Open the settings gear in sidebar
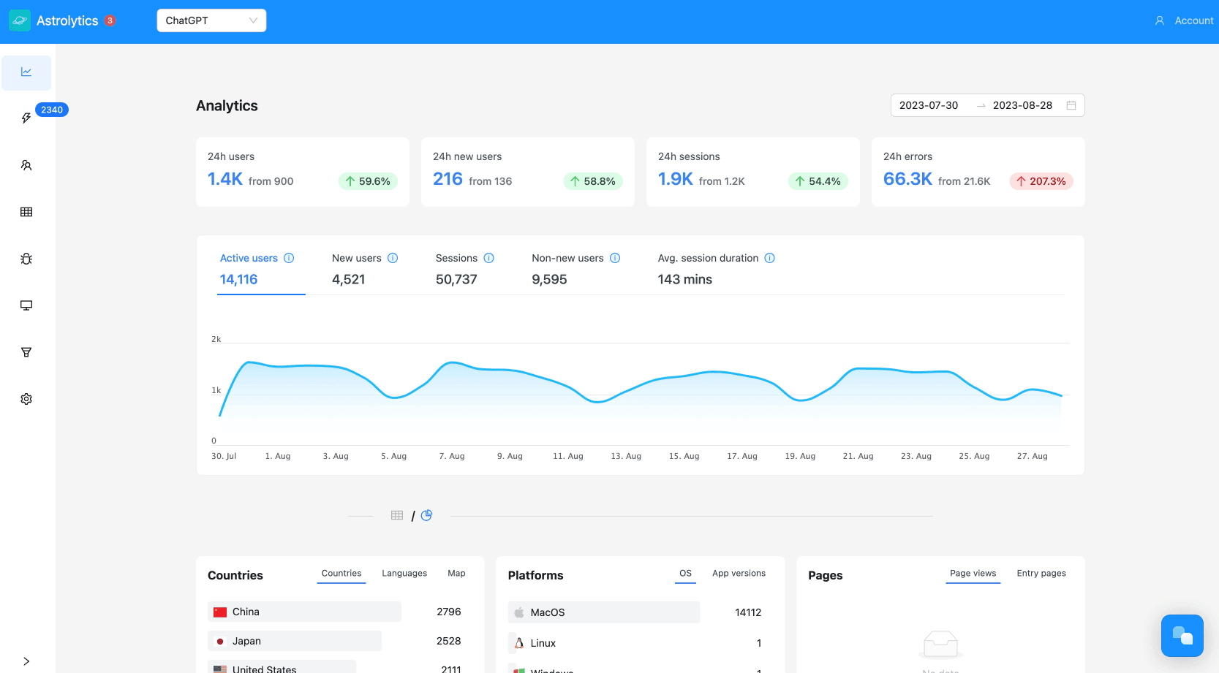 pos(26,398)
